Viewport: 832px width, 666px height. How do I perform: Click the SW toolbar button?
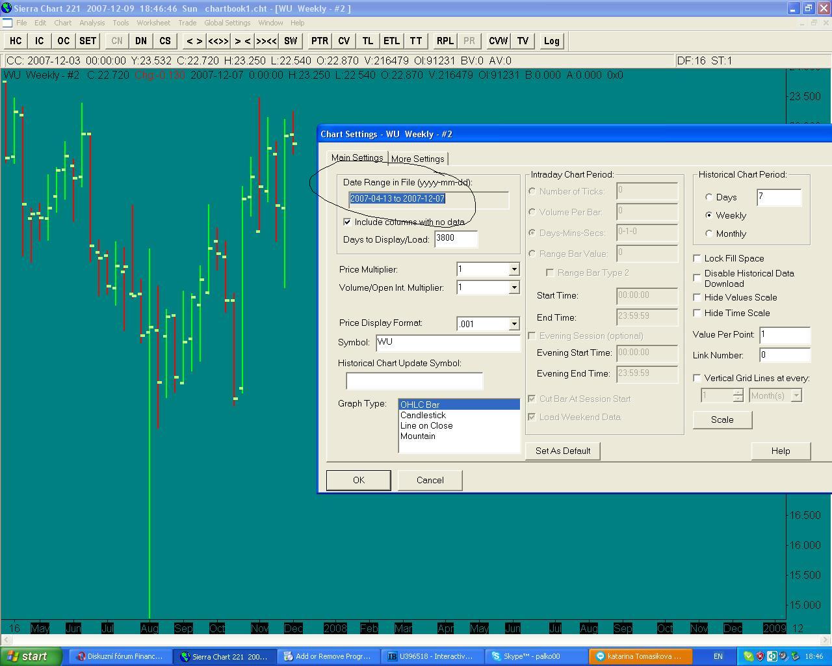click(x=291, y=41)
